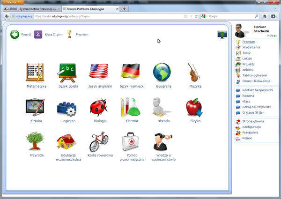Open the O klasie 3f Gim link

[253, 112]
